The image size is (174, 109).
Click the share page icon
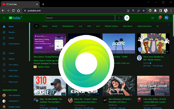click(138, 11)
